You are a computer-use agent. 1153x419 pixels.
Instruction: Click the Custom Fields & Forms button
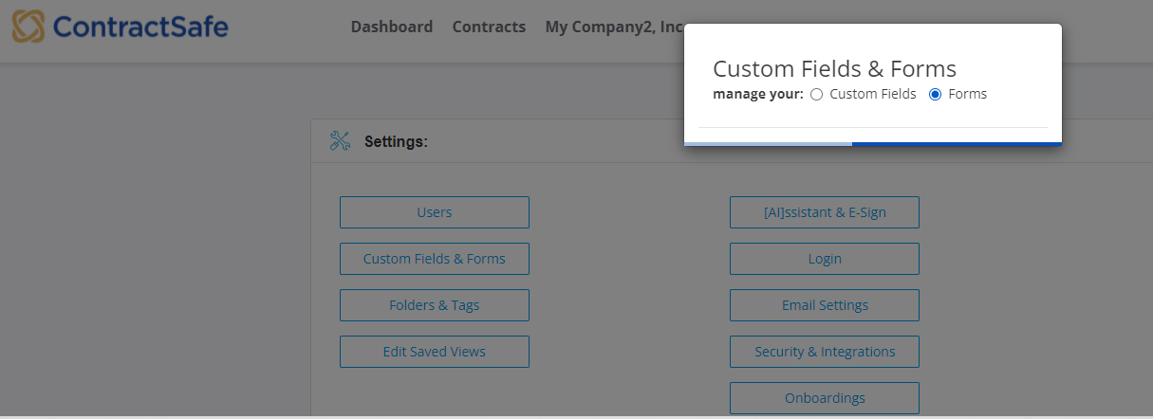(435, 259)
